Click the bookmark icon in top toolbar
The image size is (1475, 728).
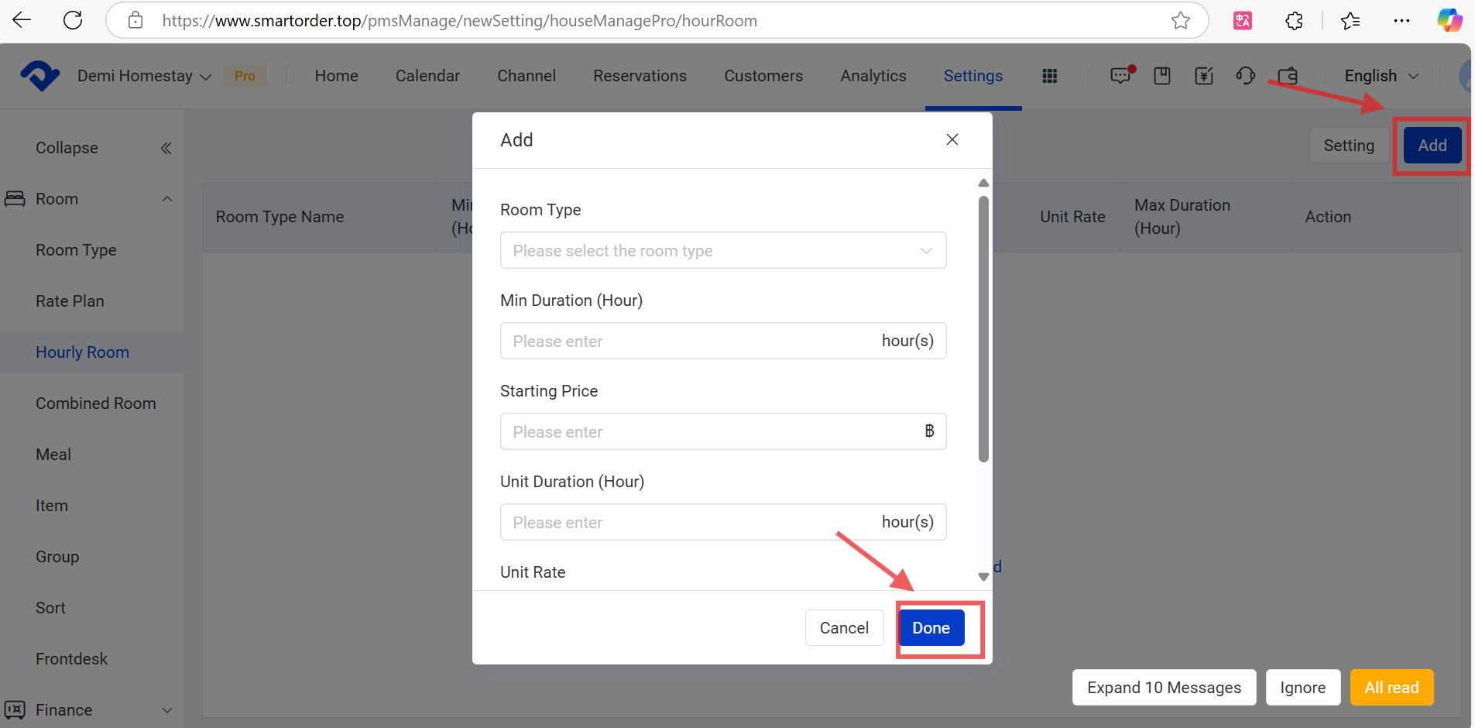click(x=1161, y=76)
